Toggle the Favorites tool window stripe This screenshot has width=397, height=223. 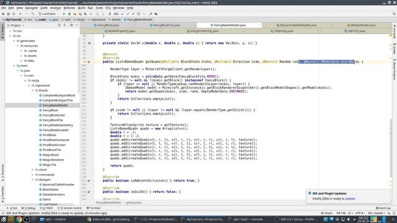pyautogui.click(x=2, y=195)
